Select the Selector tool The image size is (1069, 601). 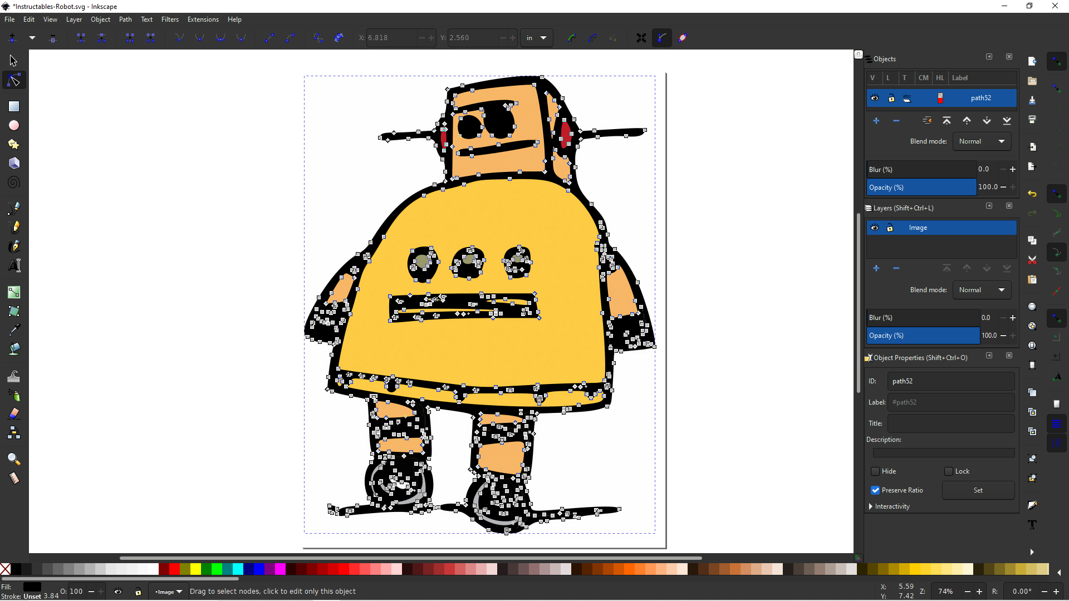click(13, 60)
